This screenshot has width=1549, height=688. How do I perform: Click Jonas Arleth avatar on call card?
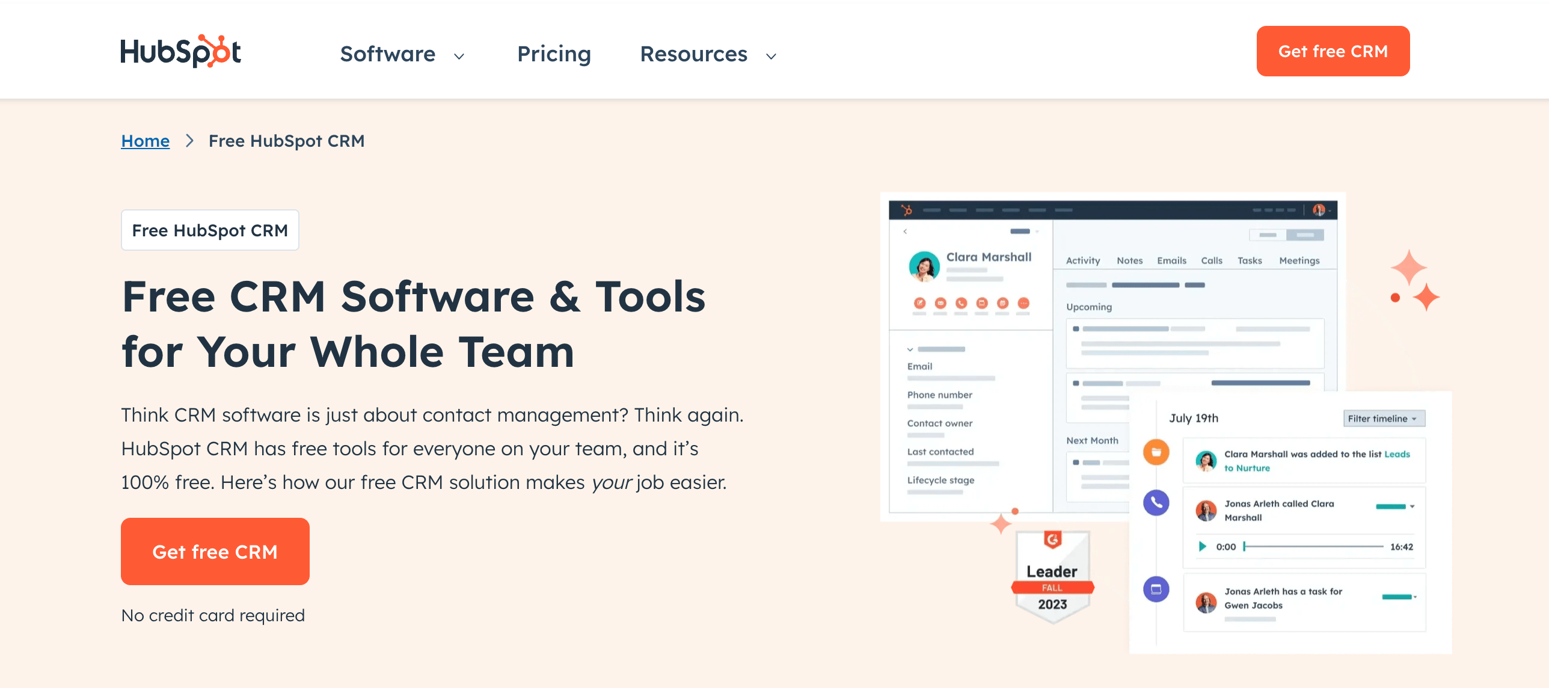point(1206,511)
